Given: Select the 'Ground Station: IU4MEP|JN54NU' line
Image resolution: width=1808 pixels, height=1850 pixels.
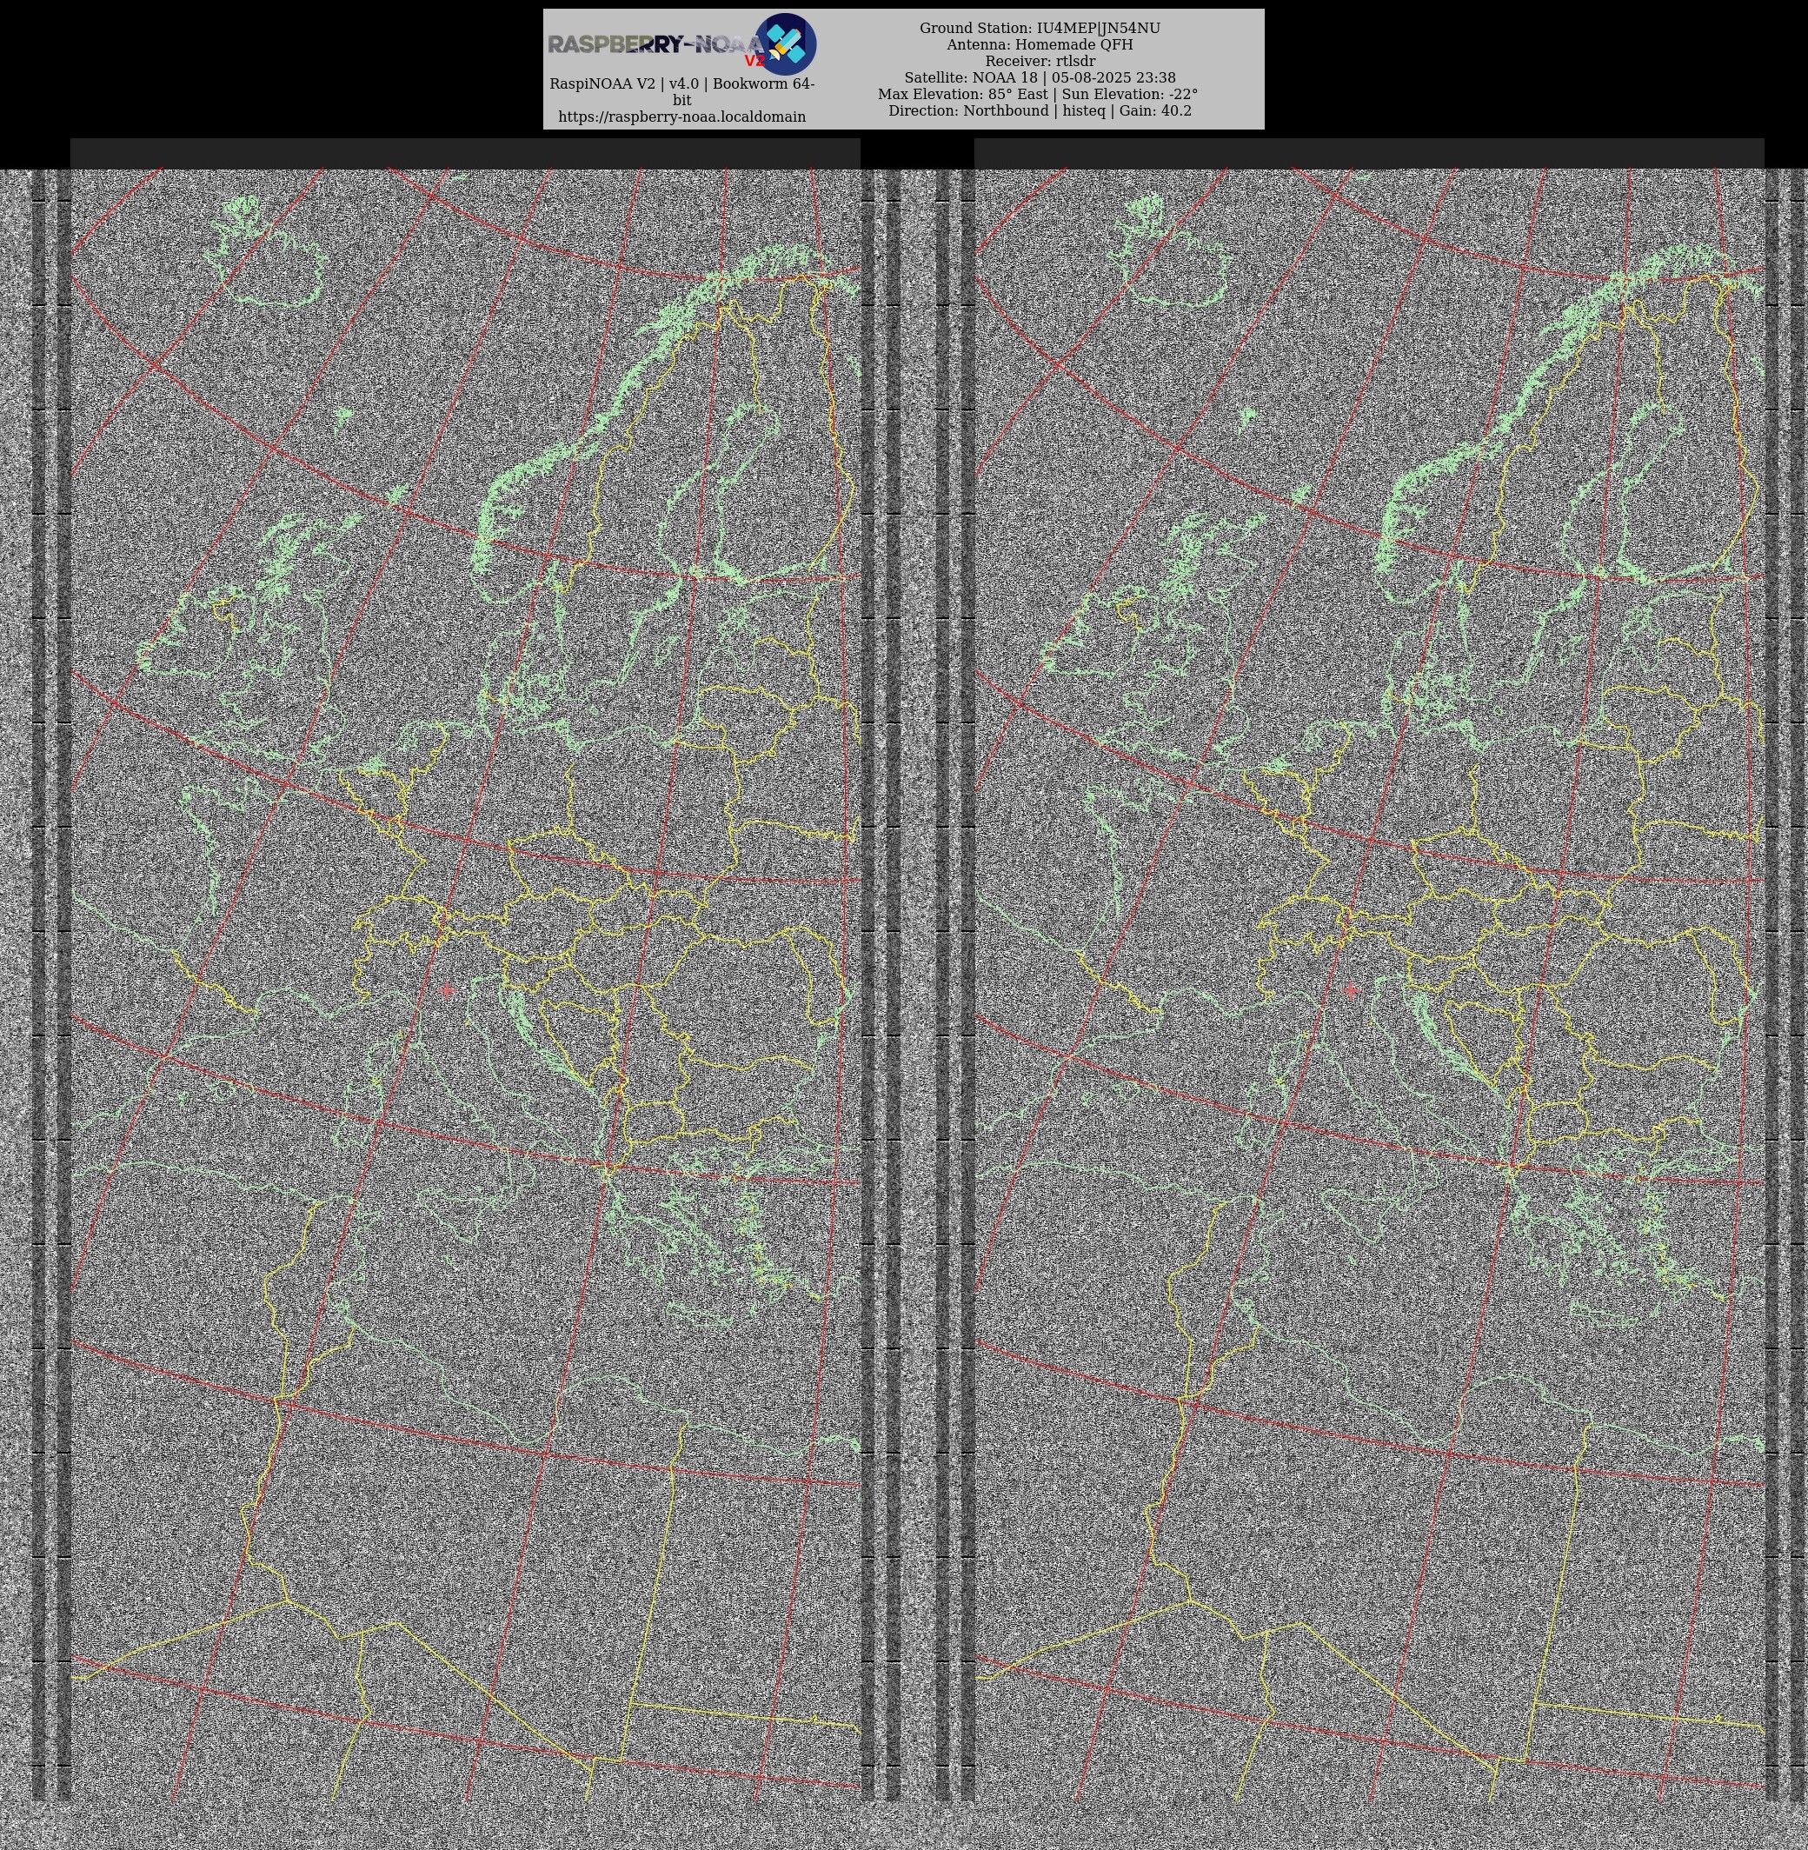Looking at the screenshot, I should (1040, 29).
